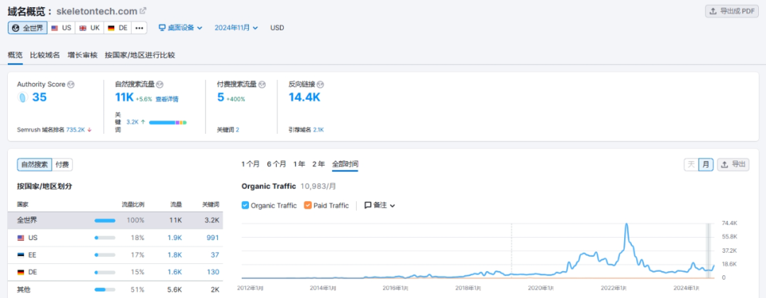Open paid keywords 2 link
The height and width of the screenshot is (298, 766).
point(238,130)
